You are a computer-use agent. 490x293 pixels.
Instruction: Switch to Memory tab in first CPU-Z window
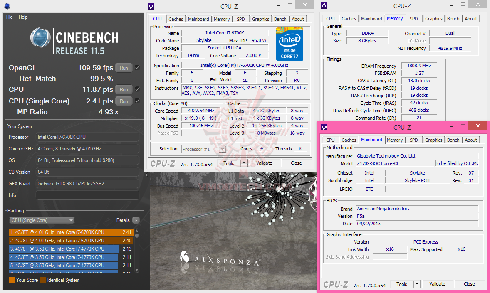[222, 19]
